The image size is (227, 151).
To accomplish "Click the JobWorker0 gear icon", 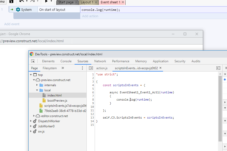I will pyautogui.click(x=35, y=126).
